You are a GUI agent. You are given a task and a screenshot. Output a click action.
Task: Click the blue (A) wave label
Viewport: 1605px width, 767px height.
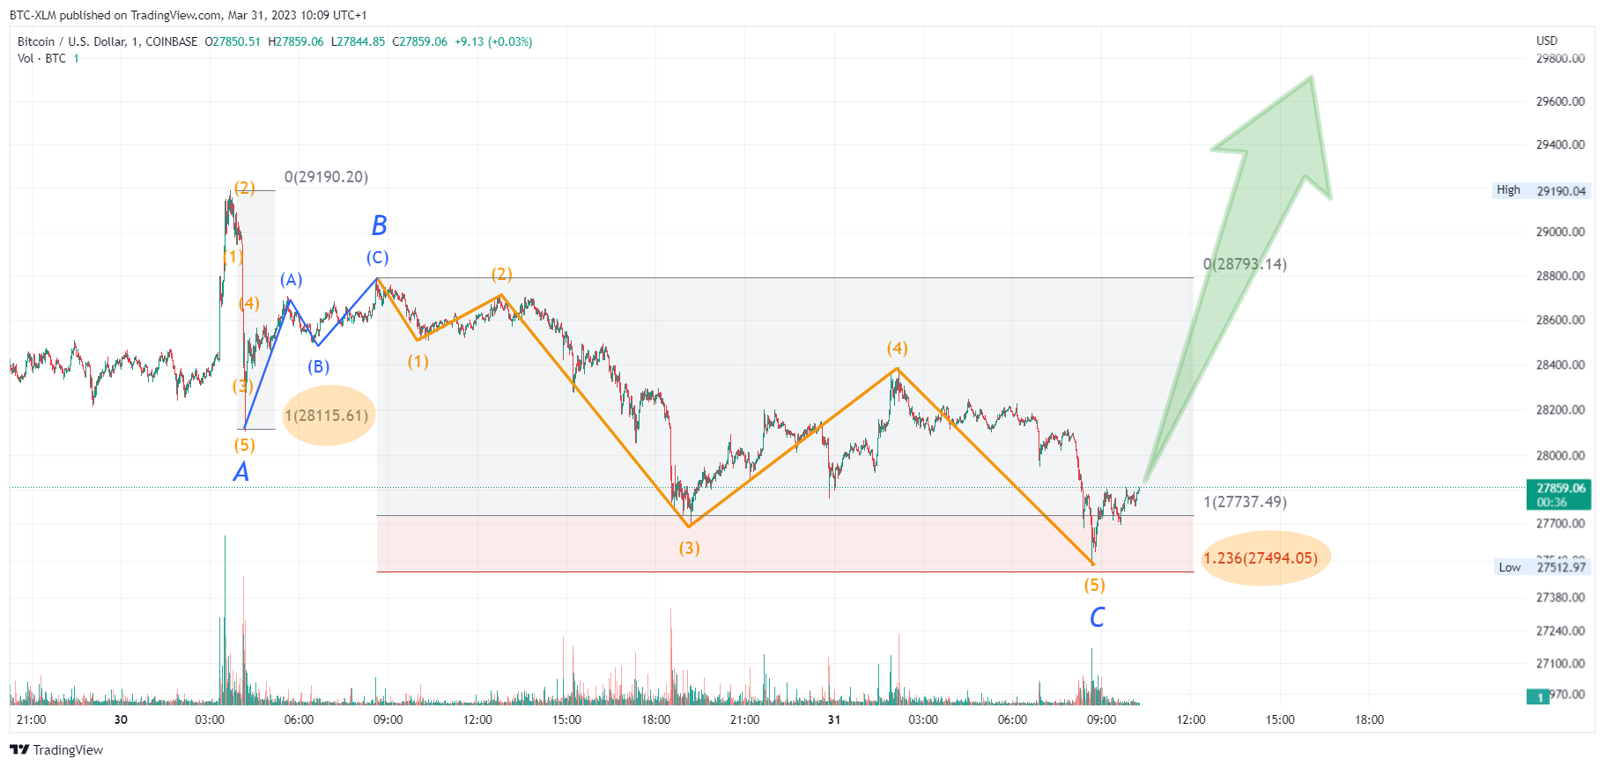point(291,280)
